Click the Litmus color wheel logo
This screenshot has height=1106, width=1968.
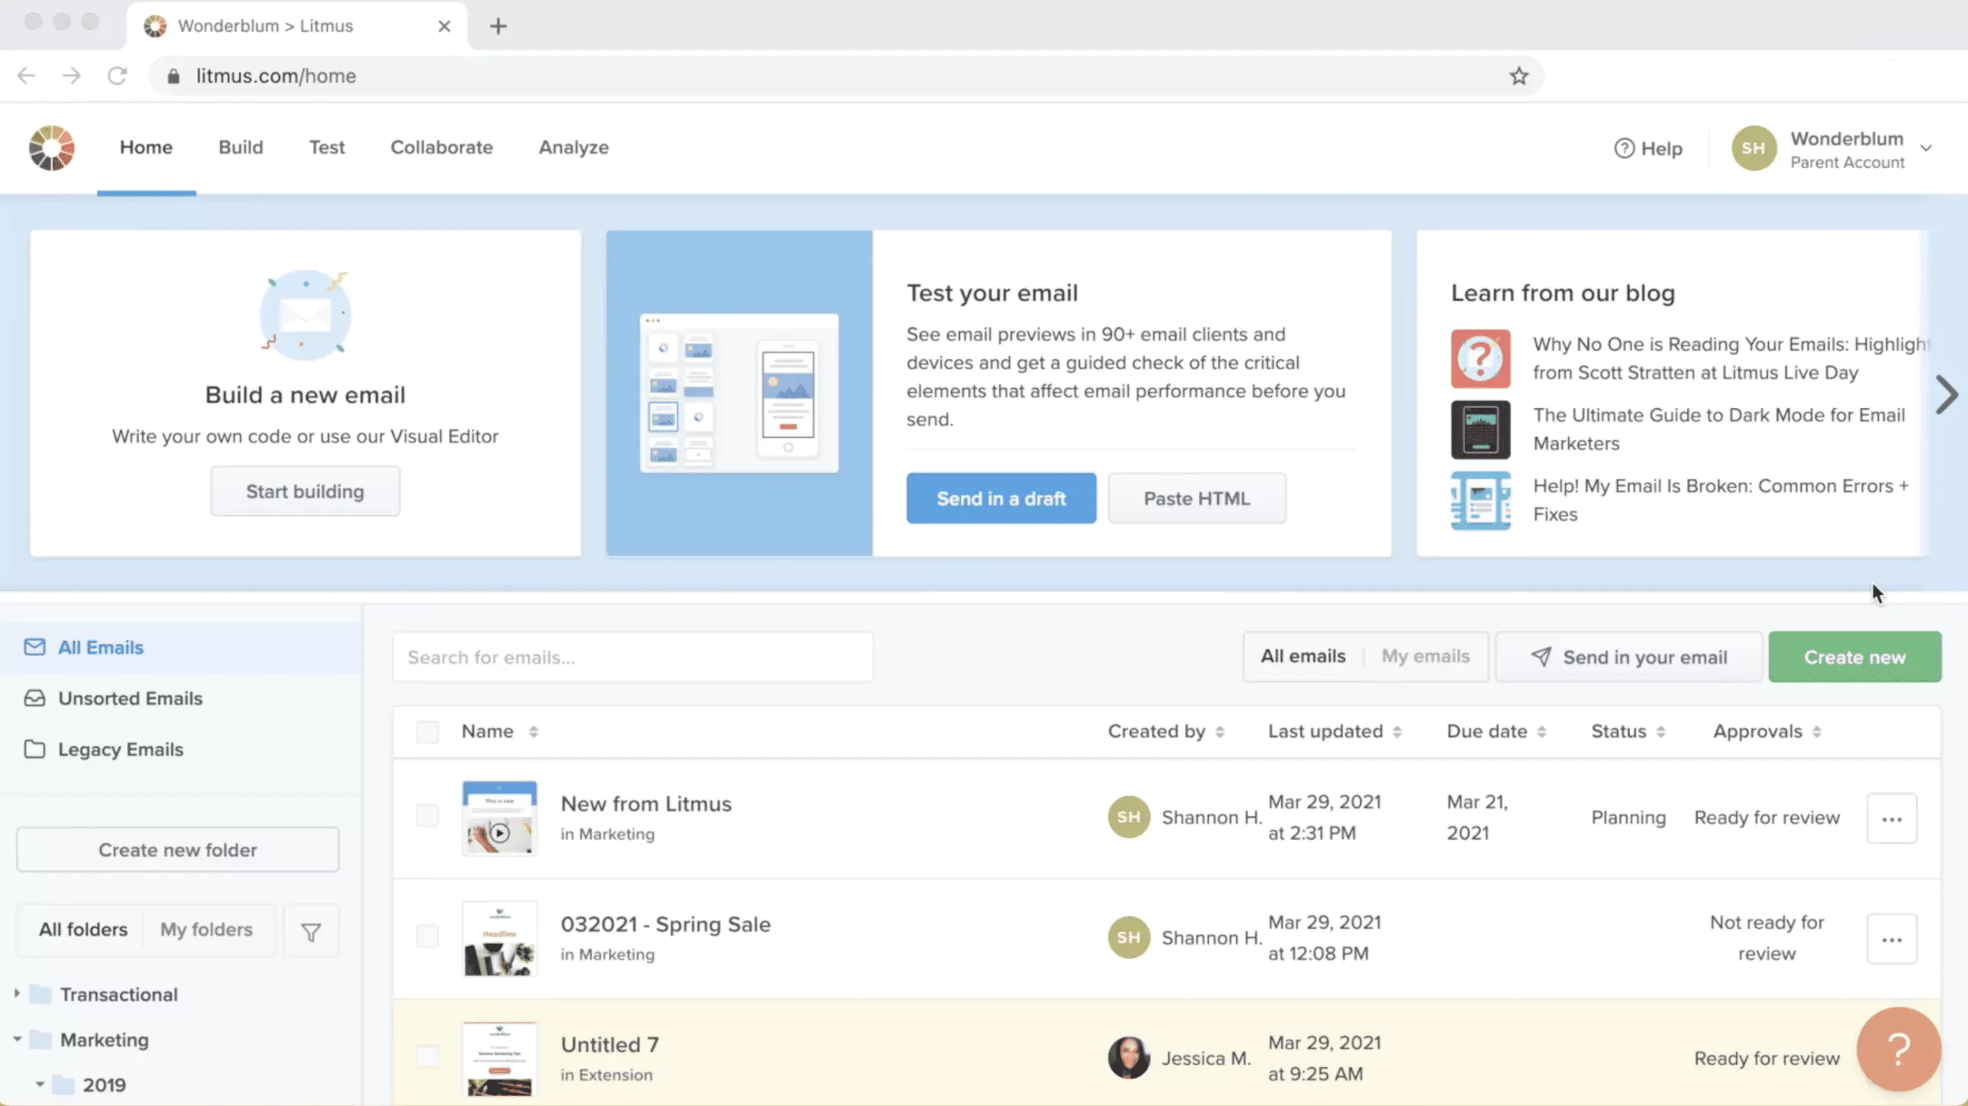[x=51, y=147]
